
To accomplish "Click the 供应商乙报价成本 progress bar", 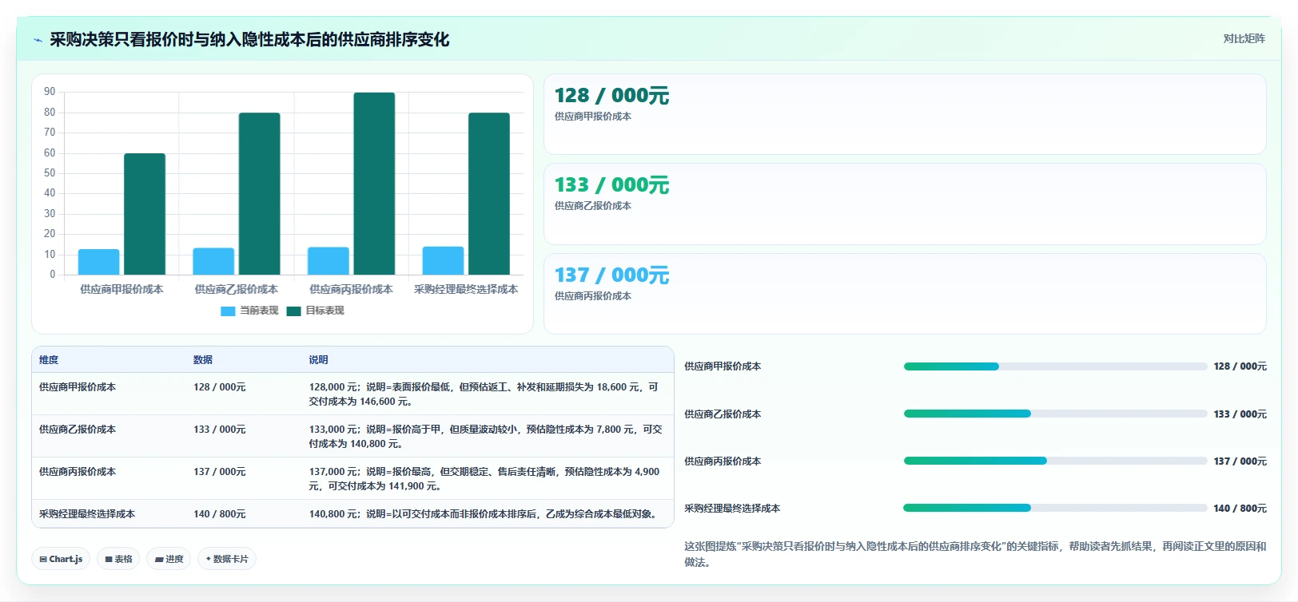I will (x=1055, y=414).
